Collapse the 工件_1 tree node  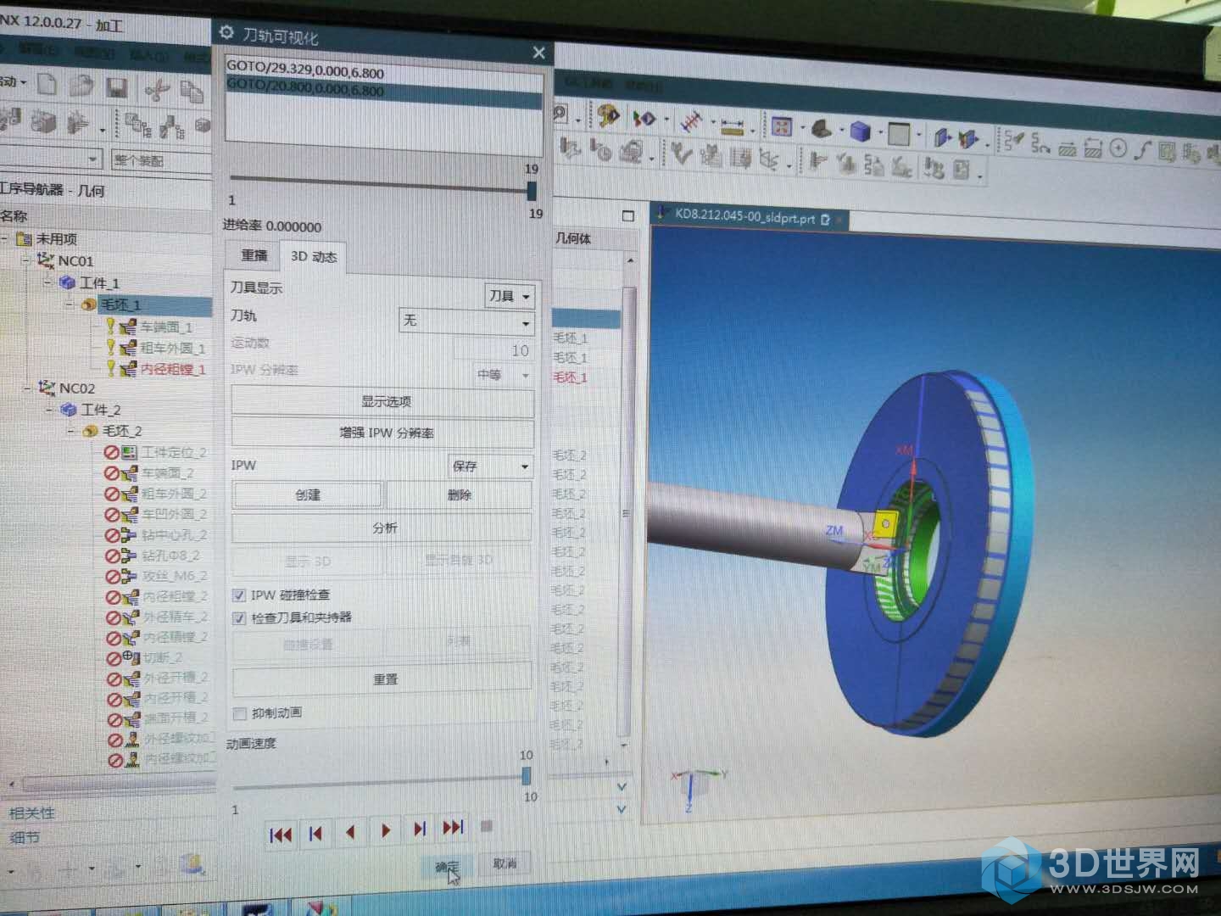[x=48, y=282]
